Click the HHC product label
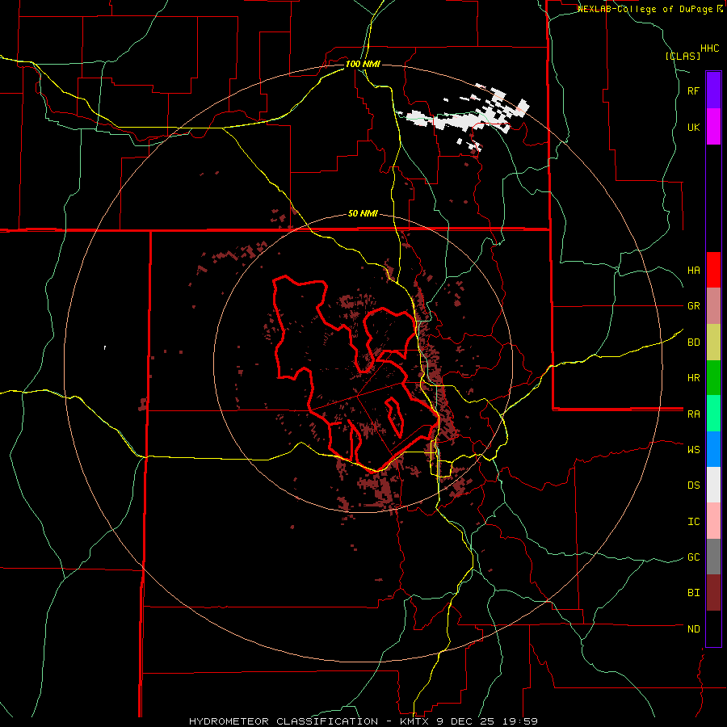This screenshot has width=727, height=727. pos(710,48)
